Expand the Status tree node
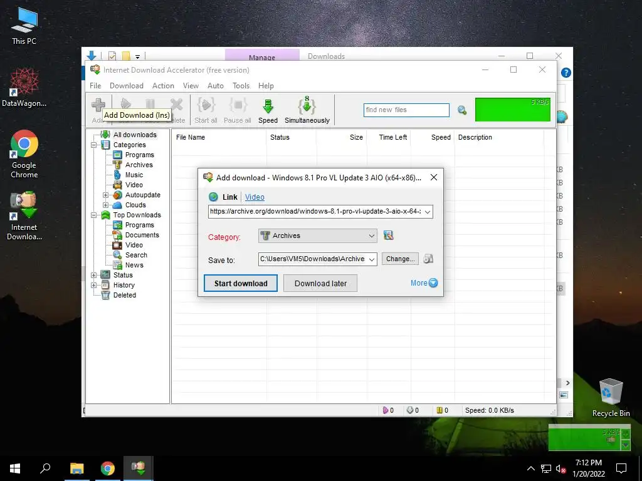Viewport: 642px width, 481px height. tap(94, 276)
